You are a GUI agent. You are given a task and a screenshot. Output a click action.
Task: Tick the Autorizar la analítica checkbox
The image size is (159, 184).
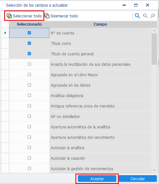point(29,148)
